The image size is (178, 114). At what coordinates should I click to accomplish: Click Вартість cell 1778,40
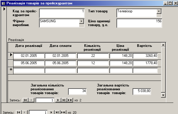[145, 63]
